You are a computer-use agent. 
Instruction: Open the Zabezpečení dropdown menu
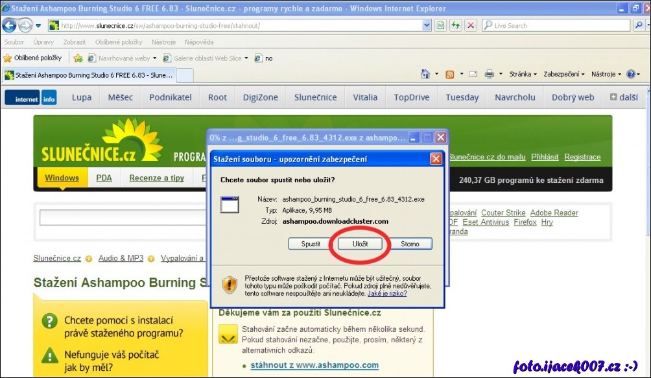pos(563,75)
